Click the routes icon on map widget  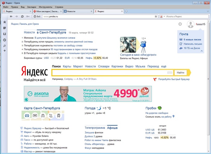(51, 115)
